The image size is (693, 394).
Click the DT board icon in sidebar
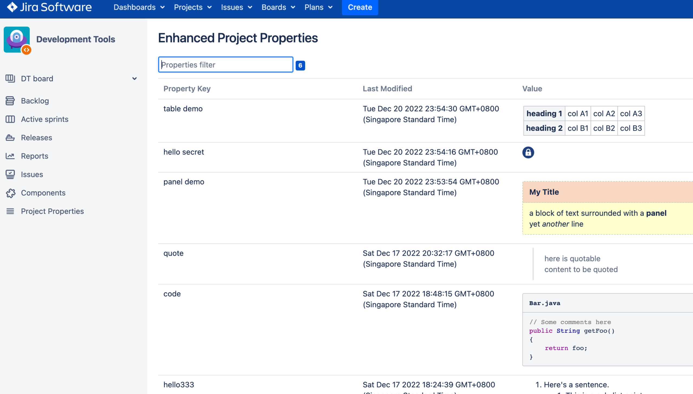[10, 78]
